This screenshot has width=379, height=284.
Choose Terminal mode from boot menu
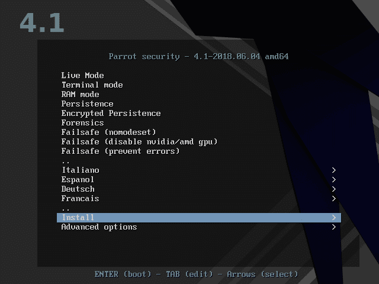tap(92, 85)
